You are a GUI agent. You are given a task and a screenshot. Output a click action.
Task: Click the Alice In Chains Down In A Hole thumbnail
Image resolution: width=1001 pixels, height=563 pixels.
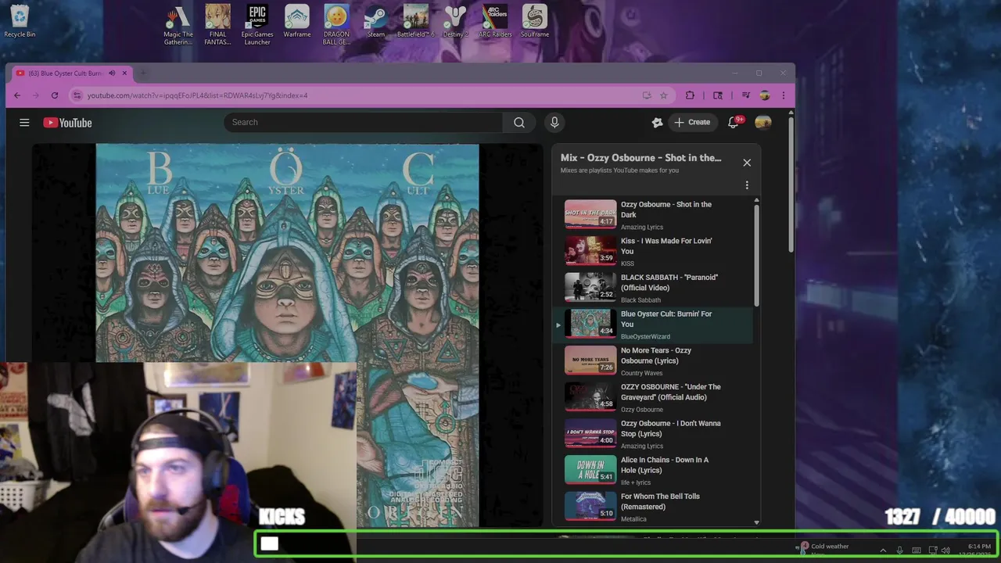click(x=590, y=470)
